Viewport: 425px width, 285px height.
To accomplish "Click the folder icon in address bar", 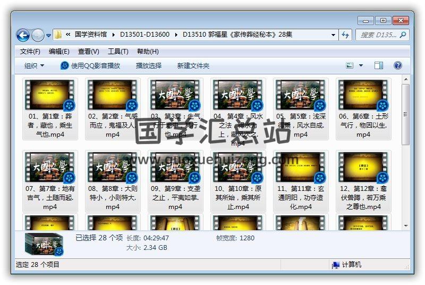I will pyautogui.click(x=58, y=35).
